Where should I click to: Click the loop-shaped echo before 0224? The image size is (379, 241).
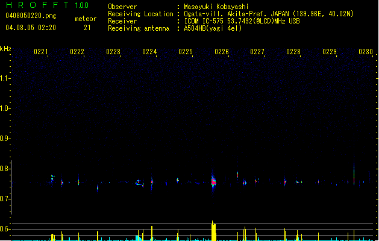[x=139, y=183]
